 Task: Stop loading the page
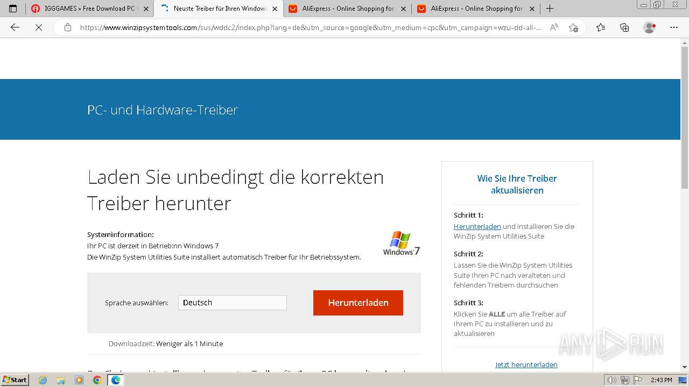(39, 27)
